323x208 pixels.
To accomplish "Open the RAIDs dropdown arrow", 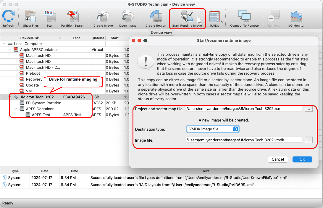I will 222,22.
